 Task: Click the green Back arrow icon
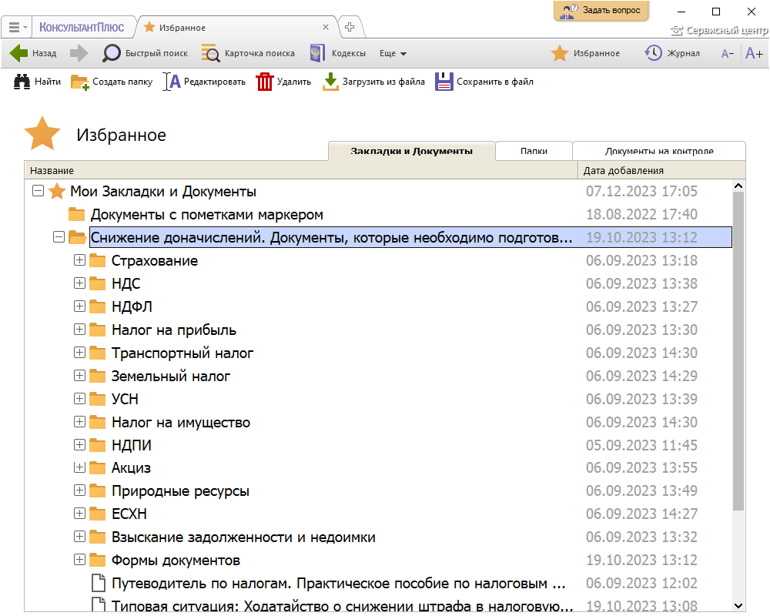click(x=18, y=53)
